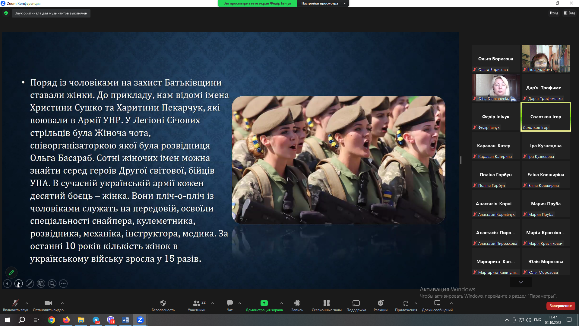Select Lidia Aizikova's video thumbnail
The width and height of the screenshot is (579, 326).
coord(546,59)
